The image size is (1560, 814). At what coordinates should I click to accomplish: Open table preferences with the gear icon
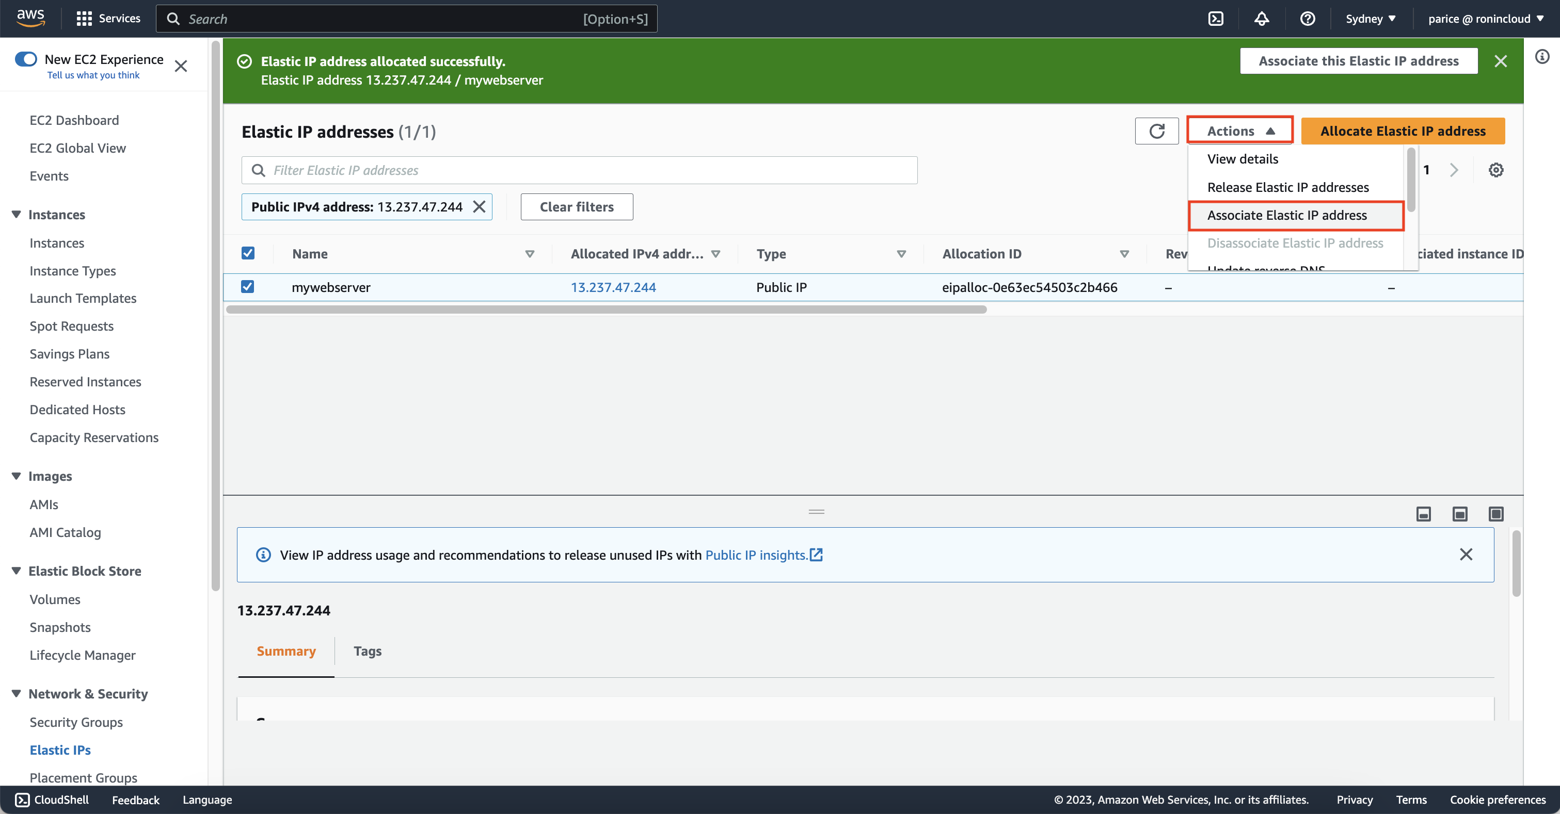pyautogui.click(x=1496, y=170)
